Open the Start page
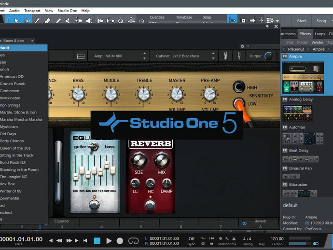 point(301,21)
